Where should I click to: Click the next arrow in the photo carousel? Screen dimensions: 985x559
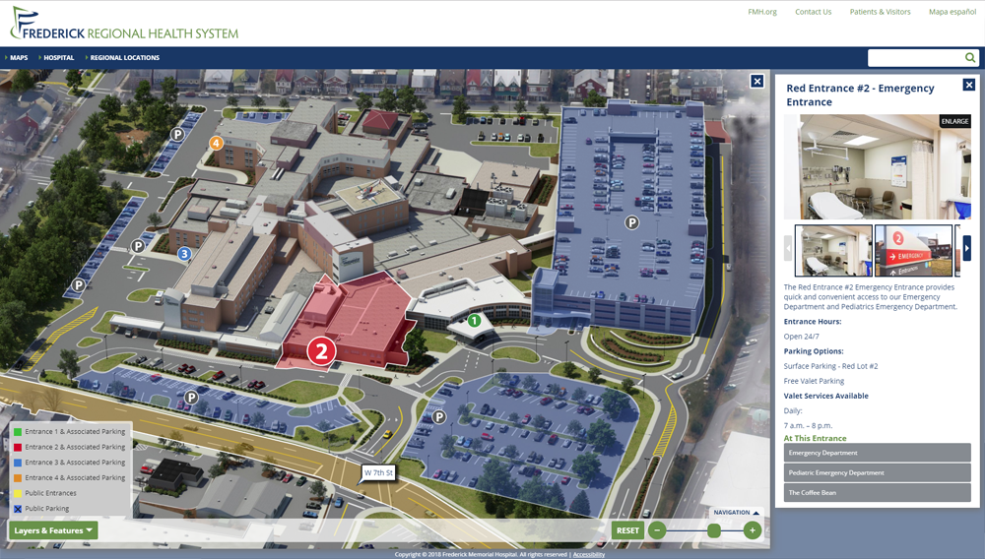(967, 248)
